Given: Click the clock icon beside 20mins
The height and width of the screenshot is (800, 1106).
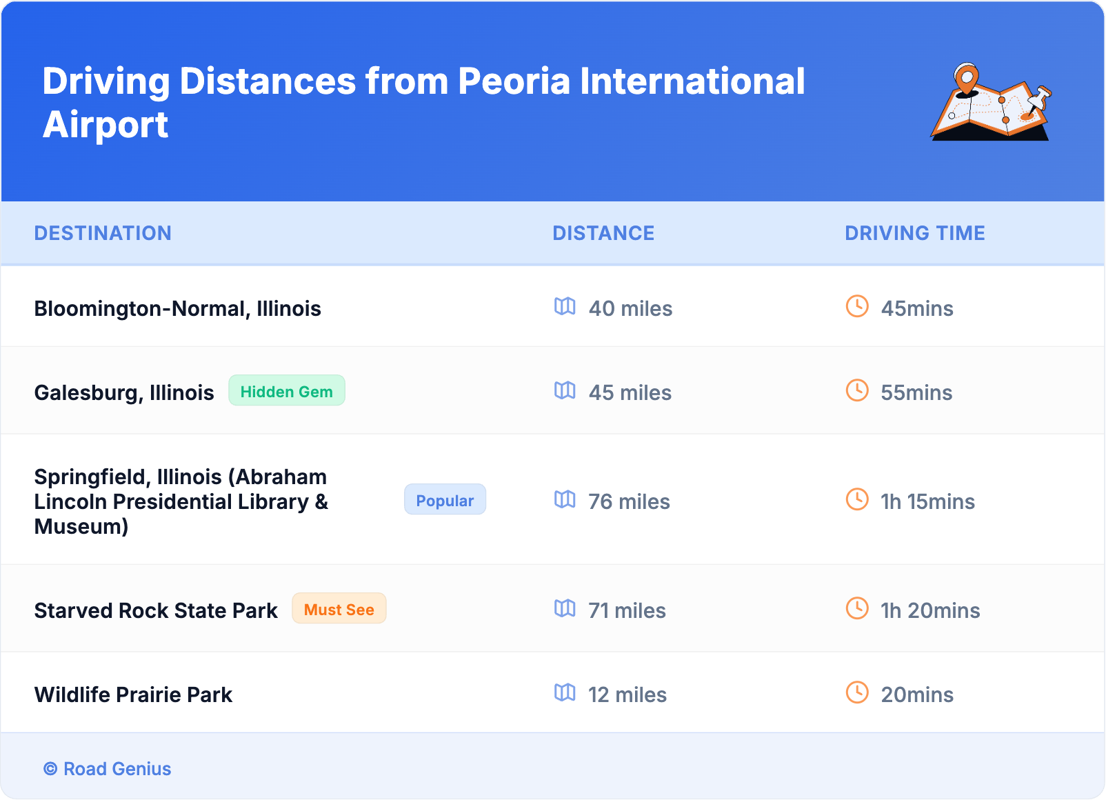Looking at the screenshot, I should pos(857,692).
